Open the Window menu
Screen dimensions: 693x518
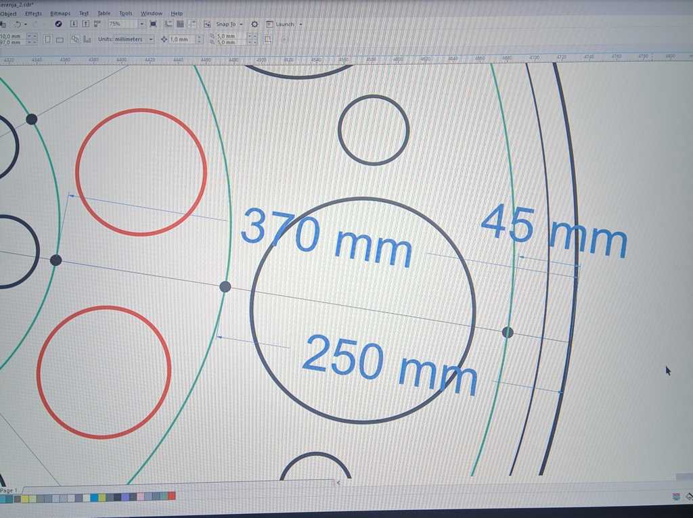point(151,14)
